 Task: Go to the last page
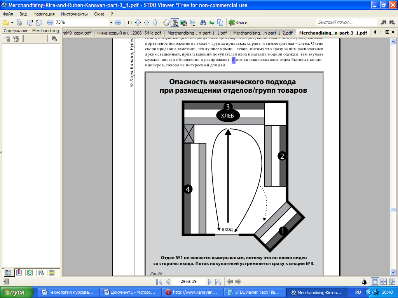(218, 282)
